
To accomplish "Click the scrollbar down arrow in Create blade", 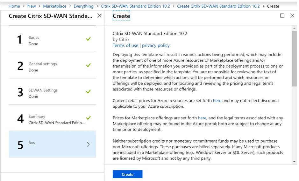I will click(294, 162).
